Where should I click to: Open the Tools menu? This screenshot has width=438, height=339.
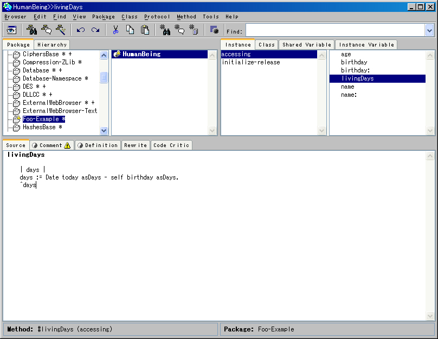pyautogui.click(x=211, y=17)
